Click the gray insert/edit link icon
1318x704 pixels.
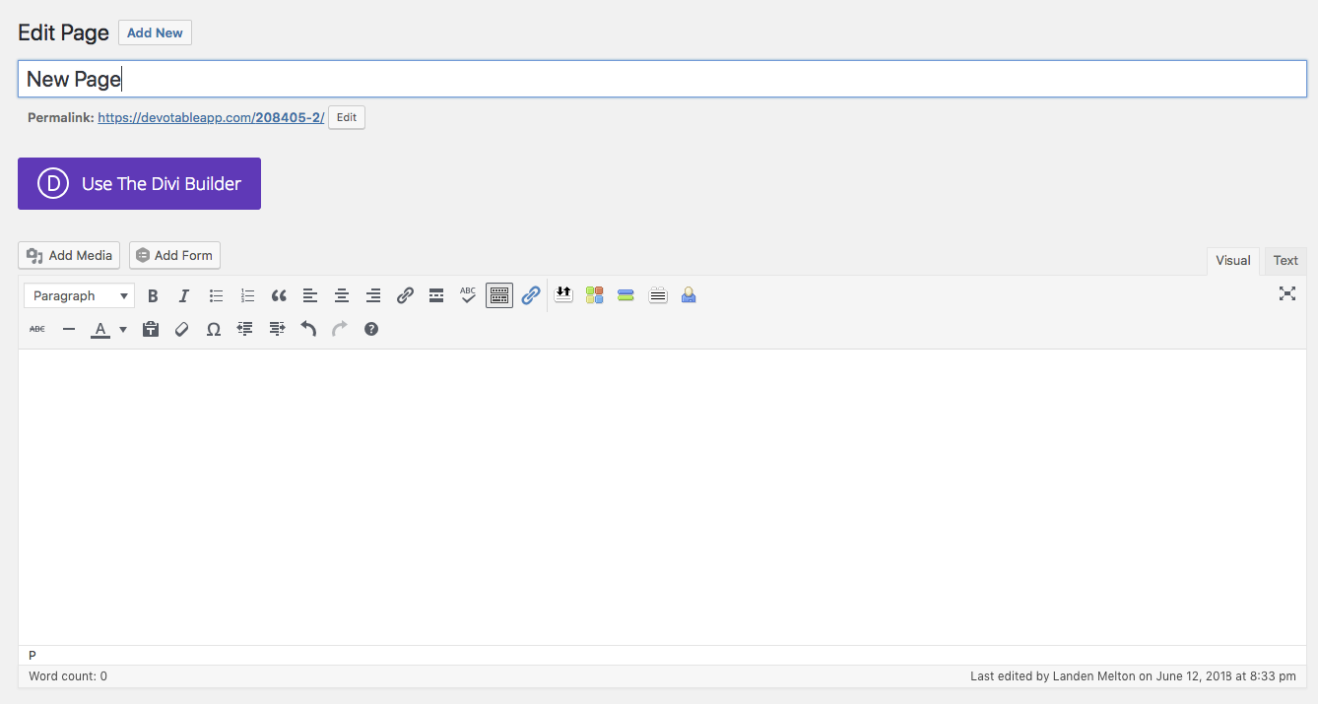(405, 295)
